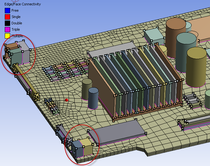The image size is (210, 166).
Task: Click the Triple legend label text
Action: point(16,29)
